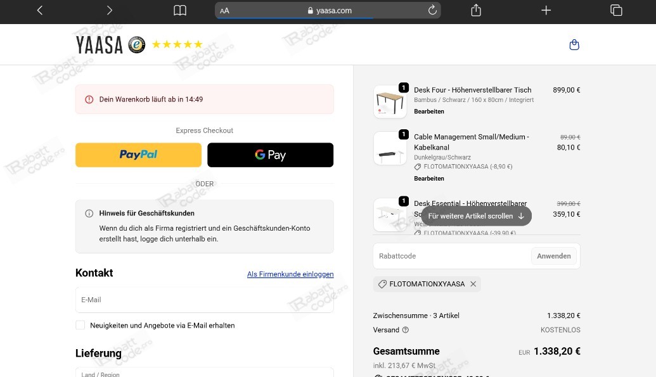Viewport: 656px width, 377px height.
Task: Click Bearbeiten under Cable Management Kabelkanal
Action: click(429, 178)
